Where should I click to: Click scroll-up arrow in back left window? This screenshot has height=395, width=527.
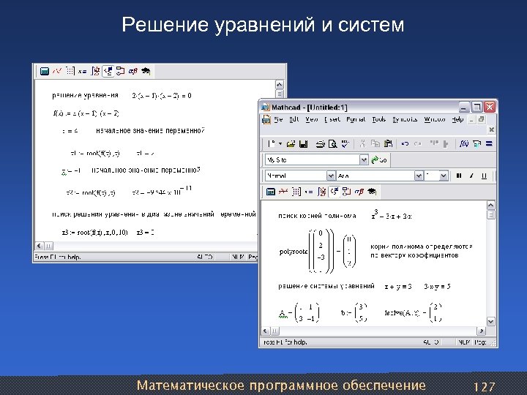[x=280, y=84]
